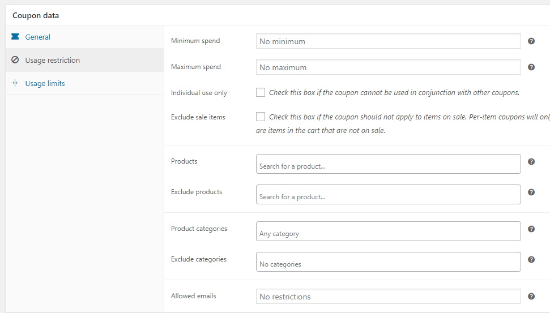The width and height of the screenshot is (550, 313).
Task: Click the Products field label
Action: [184, 161]
